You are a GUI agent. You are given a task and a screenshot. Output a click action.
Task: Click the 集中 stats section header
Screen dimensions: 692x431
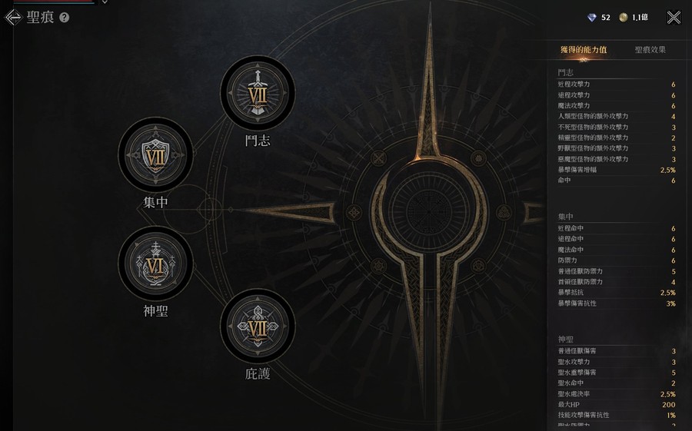click(565, 217)
